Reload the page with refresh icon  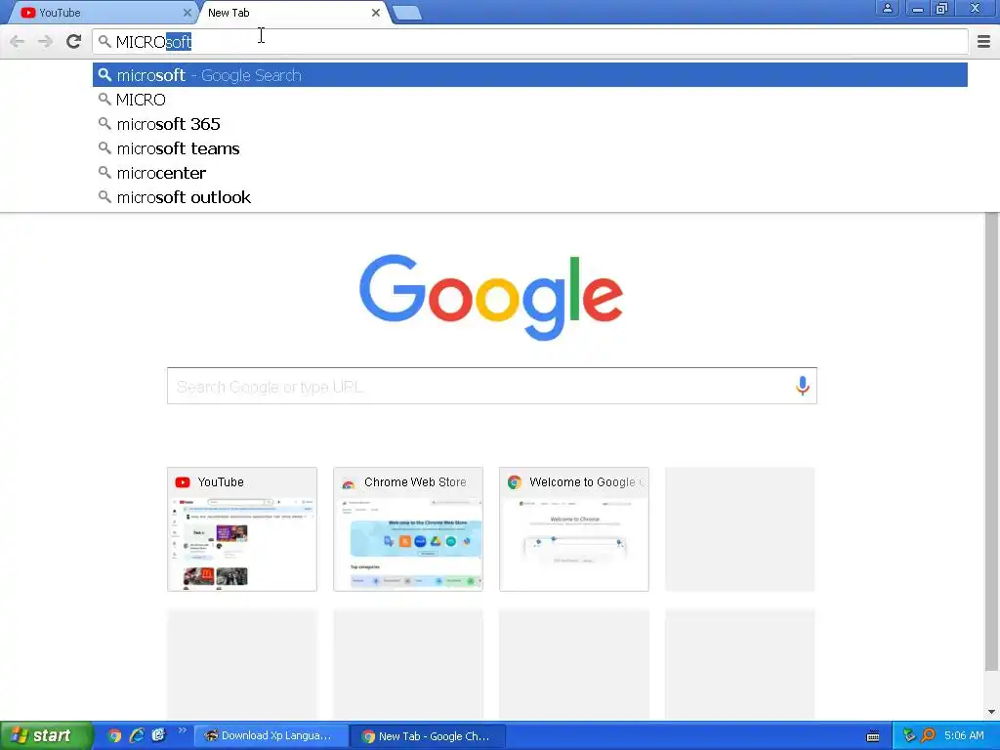(x=74, y=41)
